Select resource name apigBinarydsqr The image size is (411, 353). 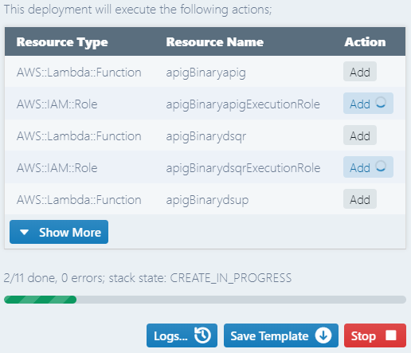[206, 136]
